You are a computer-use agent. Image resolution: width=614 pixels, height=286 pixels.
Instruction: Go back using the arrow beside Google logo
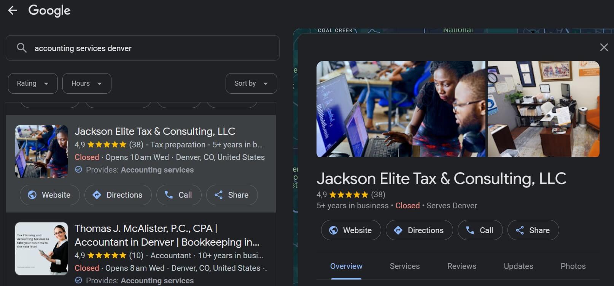(13, 10)
